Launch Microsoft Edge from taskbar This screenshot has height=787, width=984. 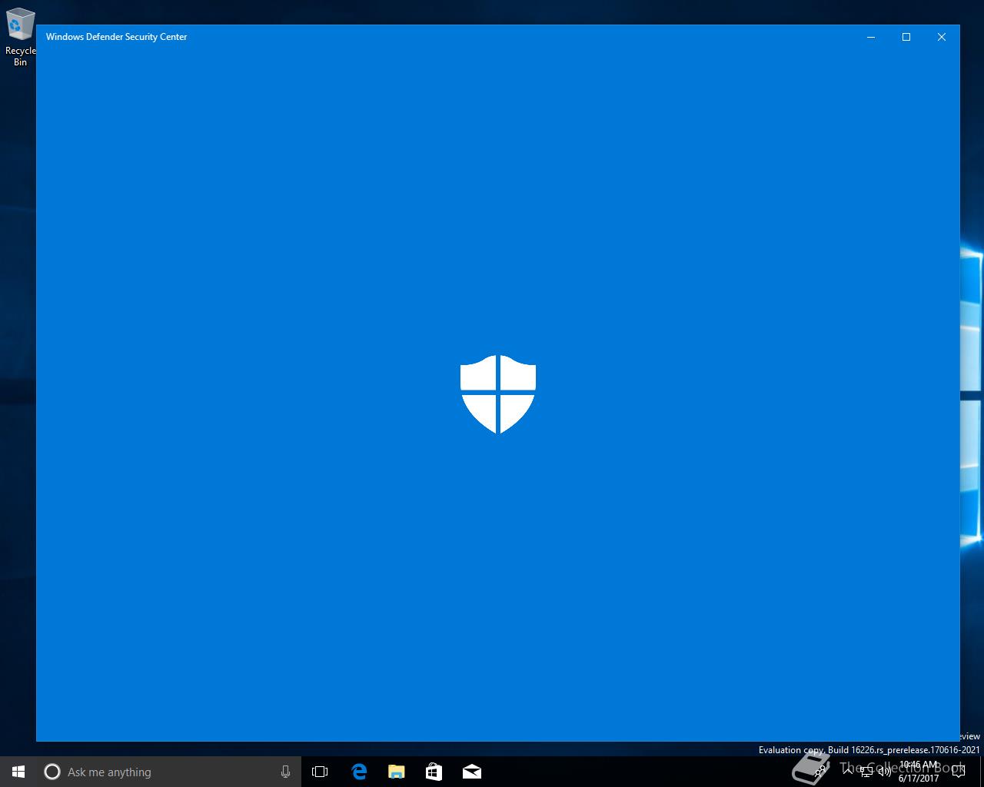(359, 772)
